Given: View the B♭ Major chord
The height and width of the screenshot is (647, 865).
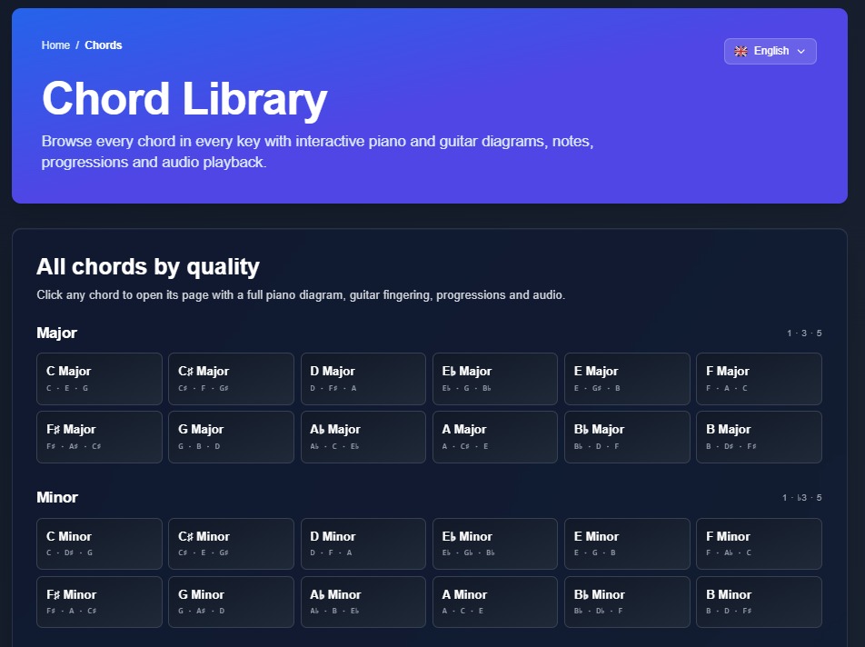Looking at the screenshot, I should click(x=627, y=436).
